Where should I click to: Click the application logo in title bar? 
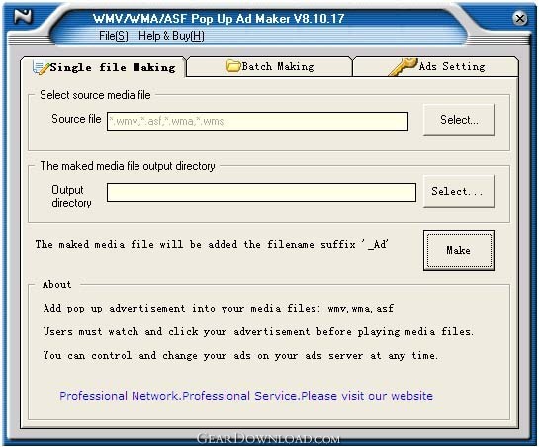click(23, 16)
